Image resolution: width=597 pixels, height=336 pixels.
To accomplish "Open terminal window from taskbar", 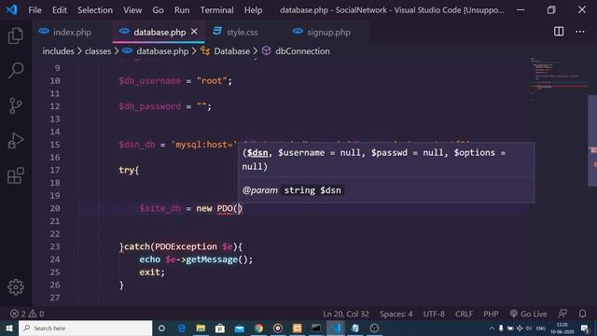I will [x=316, y=328].
